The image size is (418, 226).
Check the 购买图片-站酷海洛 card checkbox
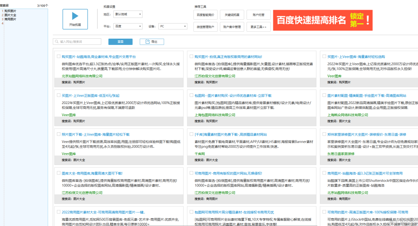[58, 56]
